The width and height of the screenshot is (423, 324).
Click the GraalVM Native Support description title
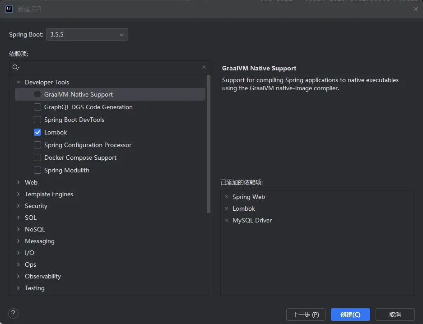pyautogui.click(x=259, y=68)
